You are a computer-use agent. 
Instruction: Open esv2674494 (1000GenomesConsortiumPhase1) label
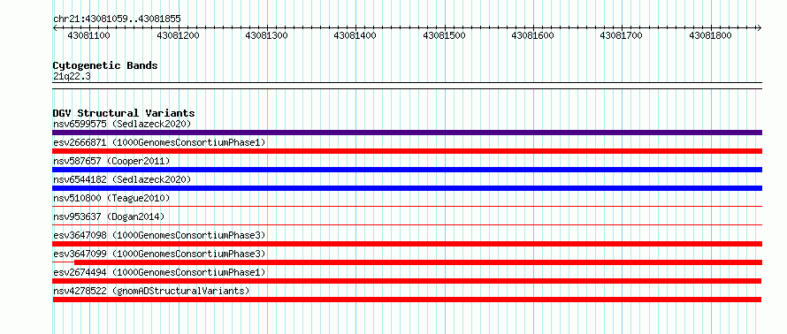159,272
